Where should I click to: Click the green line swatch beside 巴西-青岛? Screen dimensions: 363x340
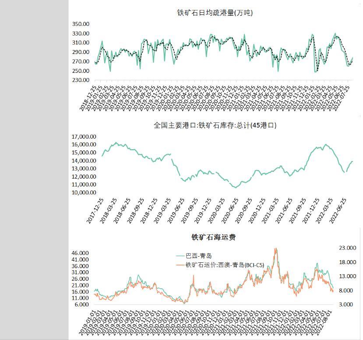point(180,255)
